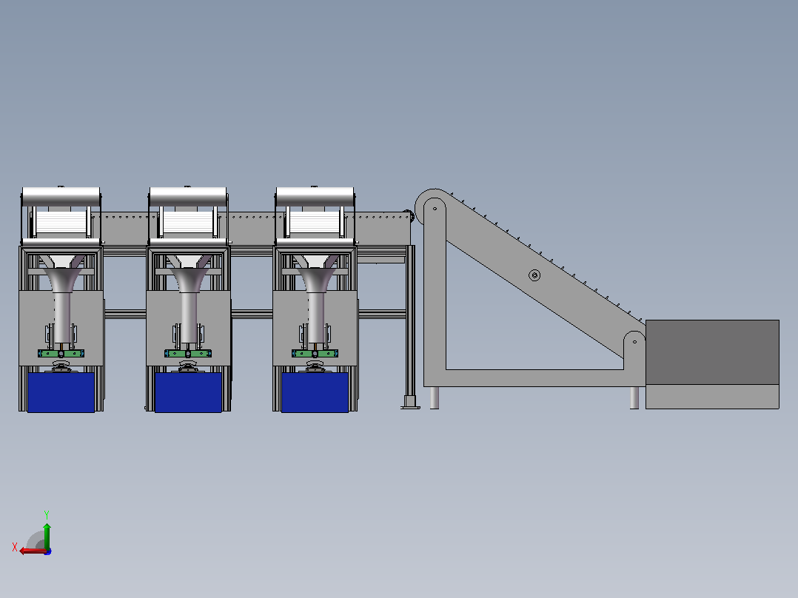Select the "Y" label on the coordinate triad
Image resolution: width=798 pixels, height=598 pixels.
[x=47, y=515]
